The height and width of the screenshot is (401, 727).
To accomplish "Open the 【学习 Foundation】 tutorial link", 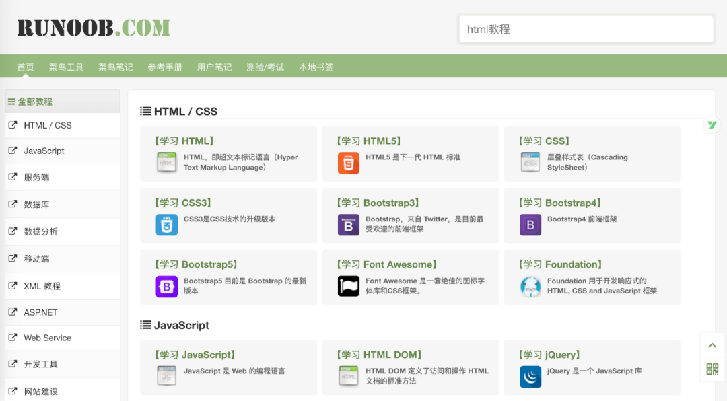I will click(560, 264).
